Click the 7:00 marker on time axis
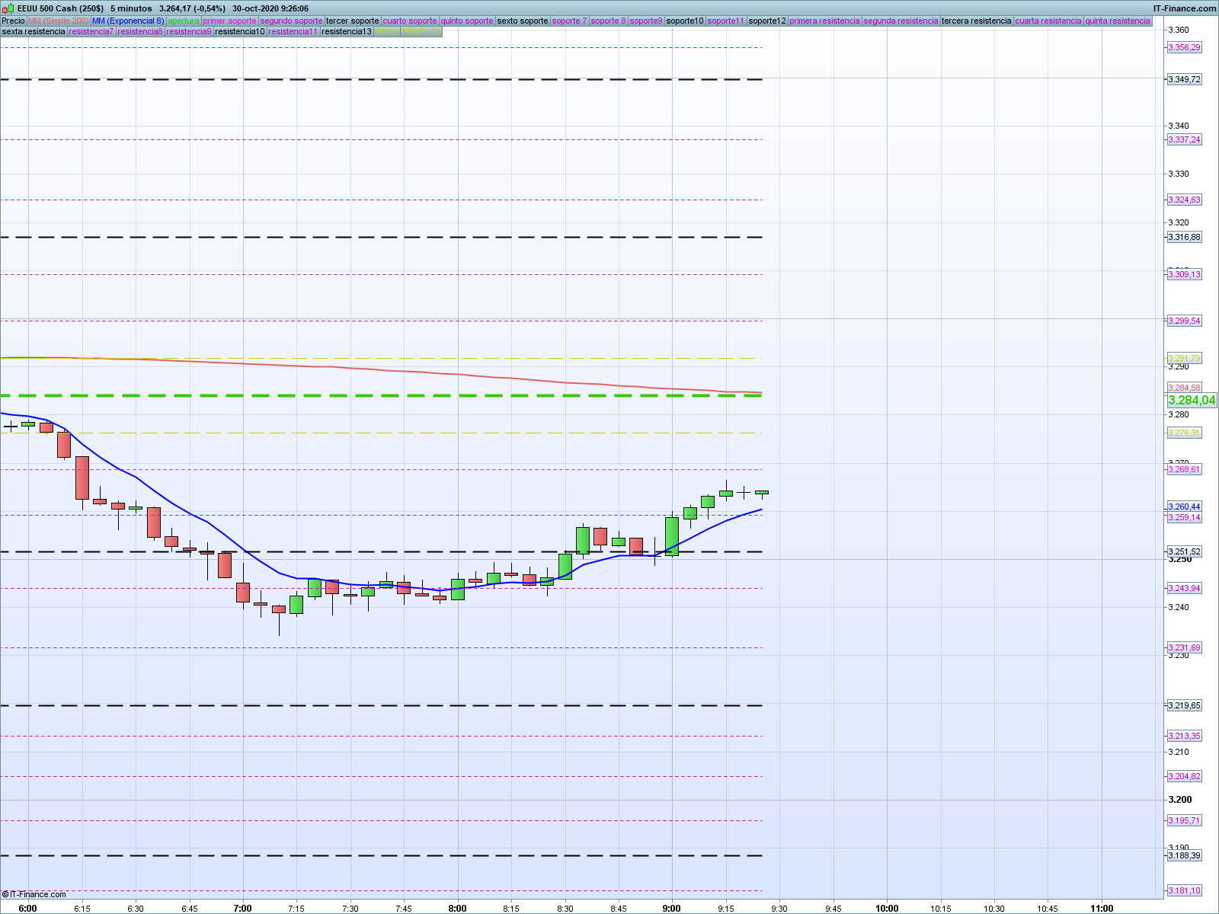The height and width of the screenshot is (914, 1219). click(242, 908)
